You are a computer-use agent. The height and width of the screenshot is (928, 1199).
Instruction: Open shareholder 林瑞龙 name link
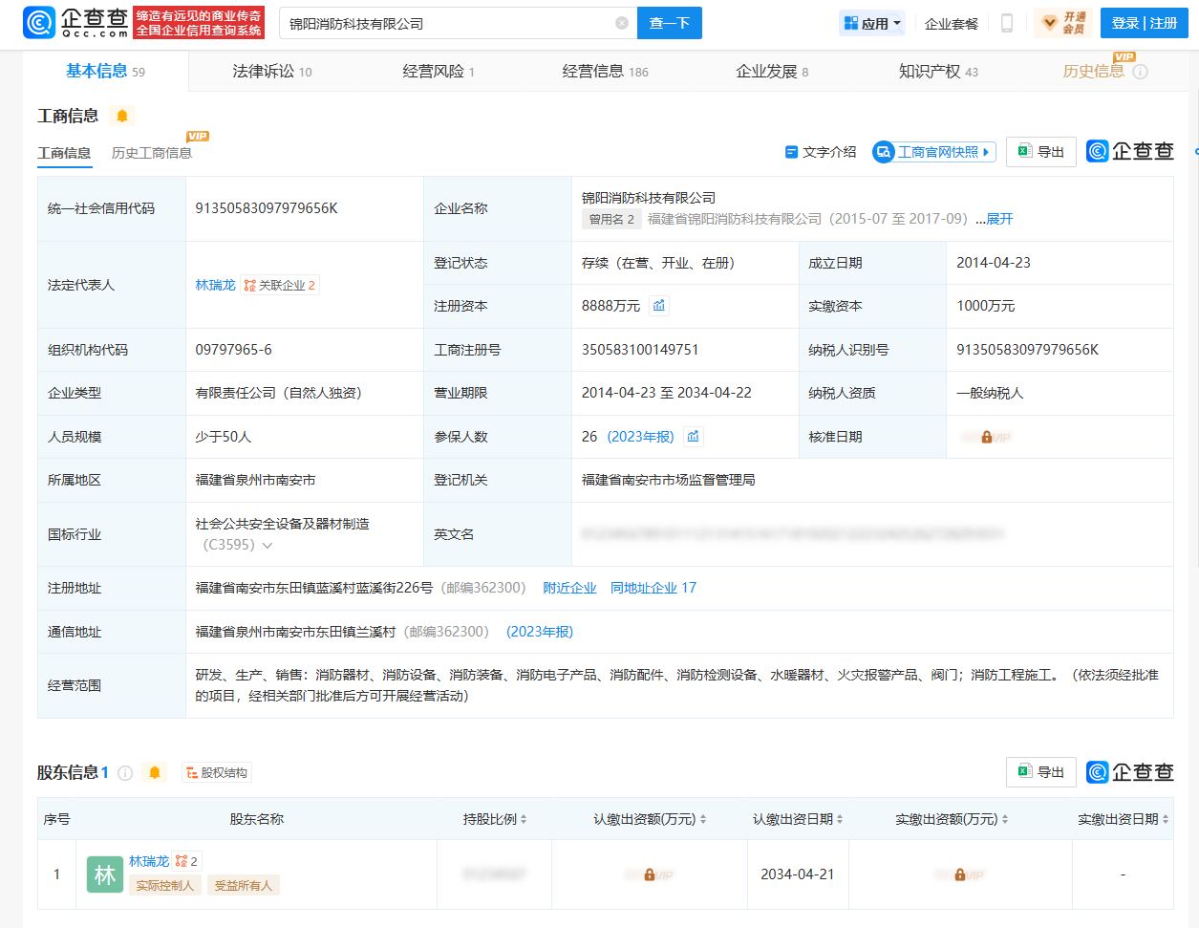tap(149, 861)
